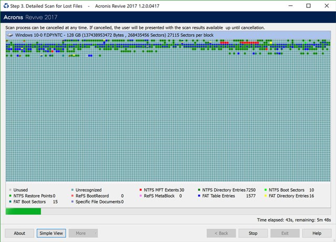
Task: Stop the running scan
Action: point(253,233)
